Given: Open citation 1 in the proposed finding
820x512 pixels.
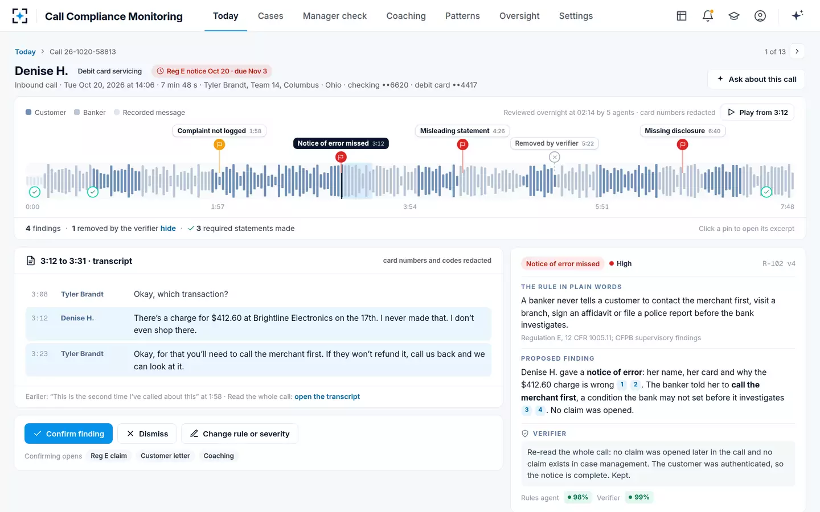Looking at the screenshot, I should coord(622,385).
